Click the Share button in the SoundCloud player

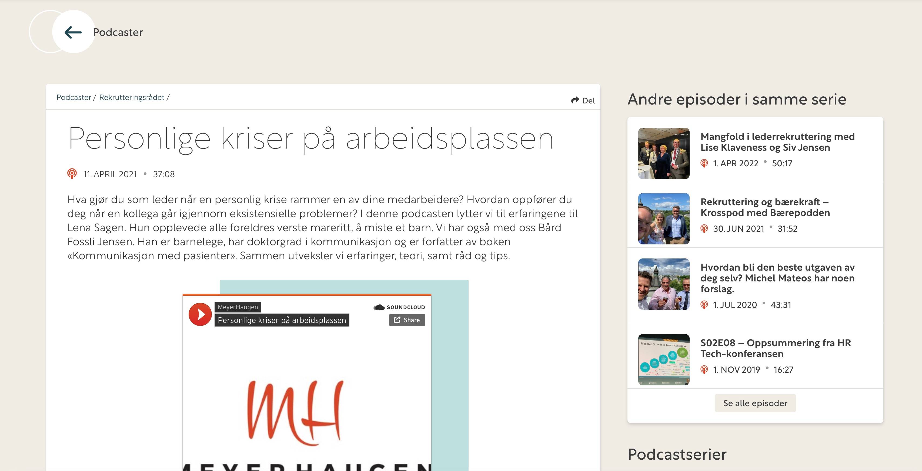407,320
